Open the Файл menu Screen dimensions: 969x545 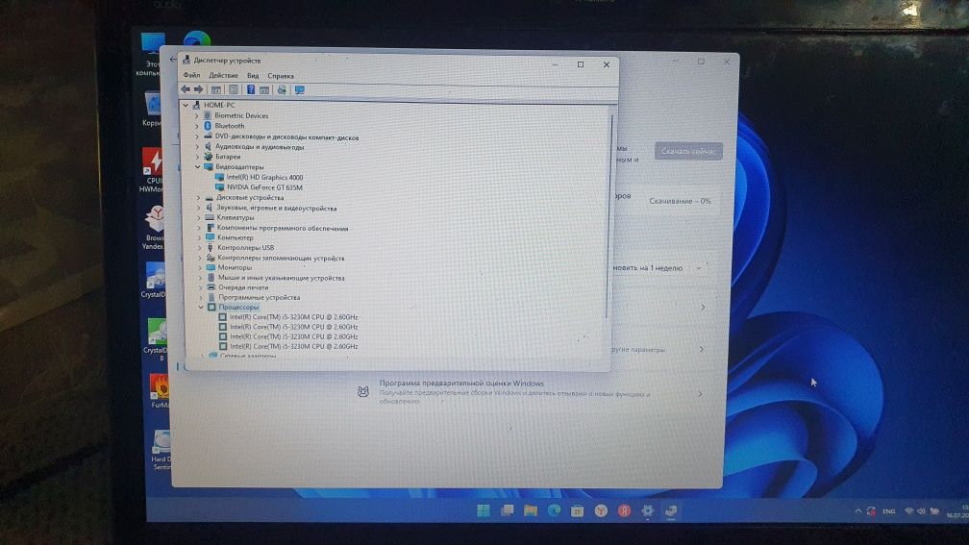coord(191,75)
